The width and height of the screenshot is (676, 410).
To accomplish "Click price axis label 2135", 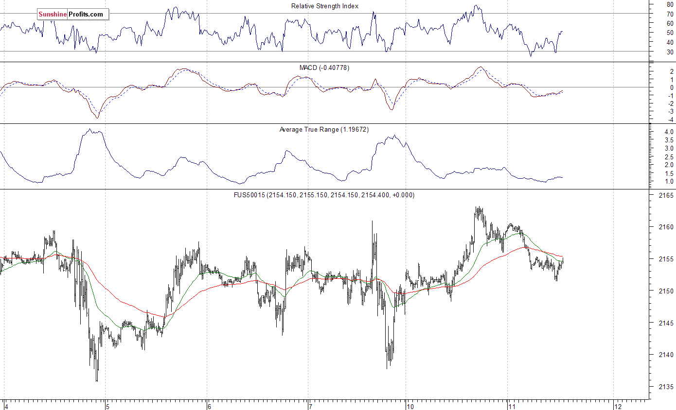I will click(667, 387).
